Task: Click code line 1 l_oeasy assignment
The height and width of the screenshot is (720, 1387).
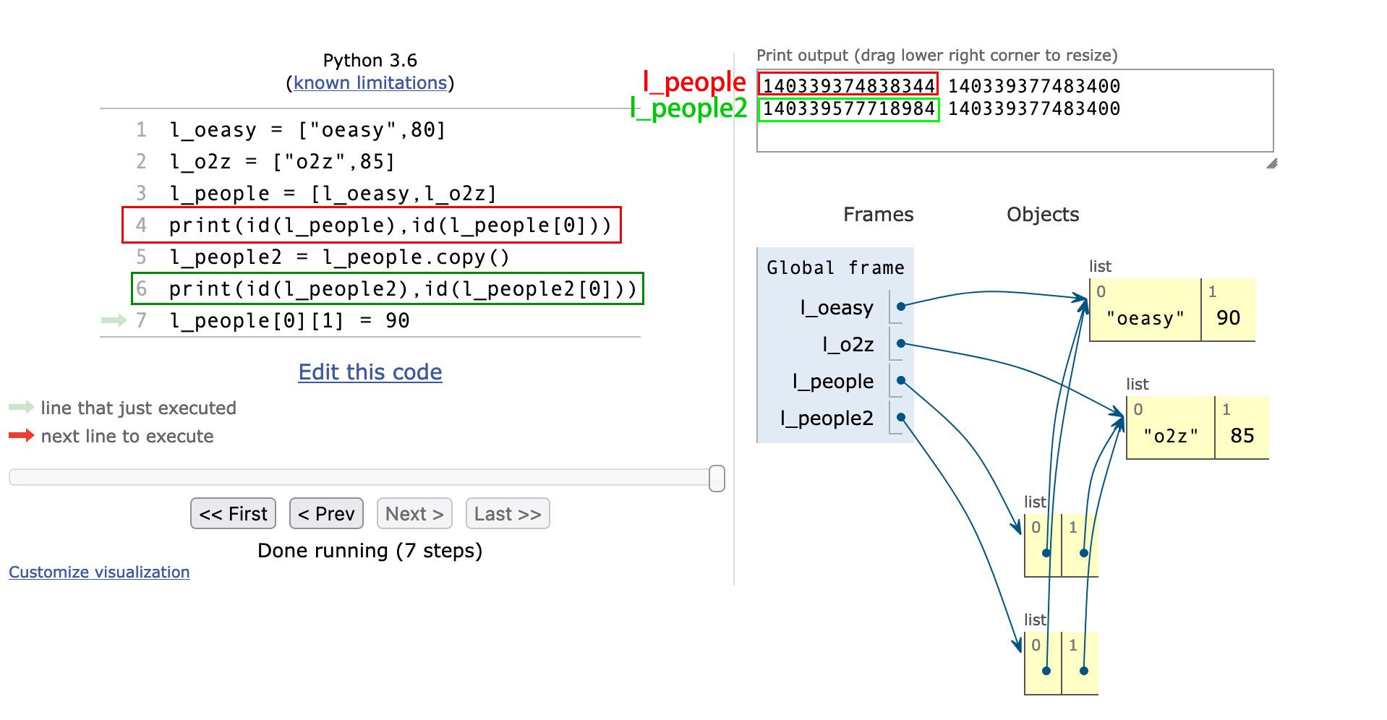Action: coord(307,130)
